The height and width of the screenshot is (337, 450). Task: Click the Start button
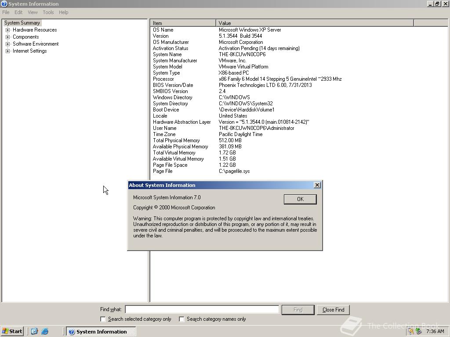pyautogui.click(x=12, y=331)
